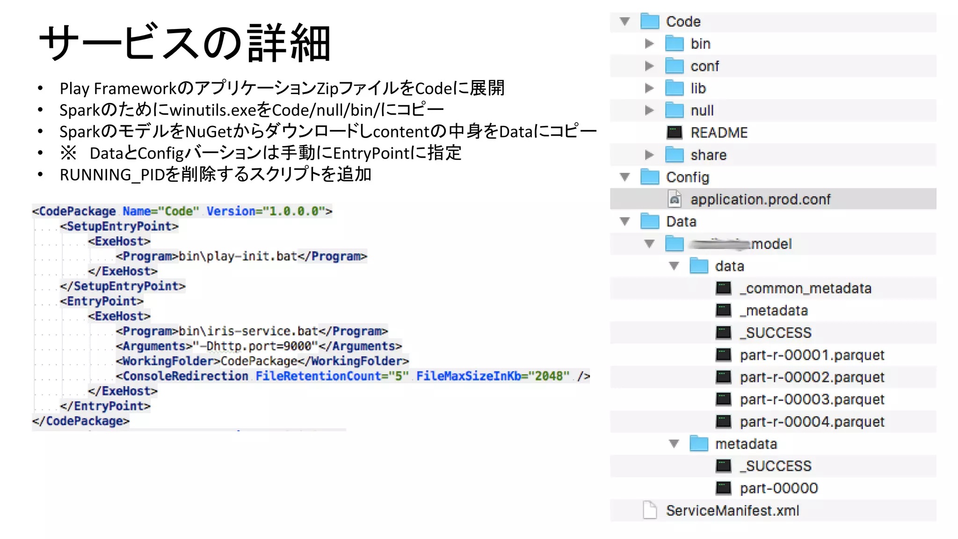
Task: Click the Config folder icon
Action: tap(650, 177)
